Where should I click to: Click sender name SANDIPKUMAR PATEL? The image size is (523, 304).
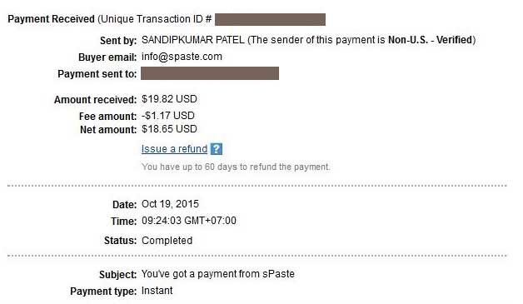coord(192,40)
